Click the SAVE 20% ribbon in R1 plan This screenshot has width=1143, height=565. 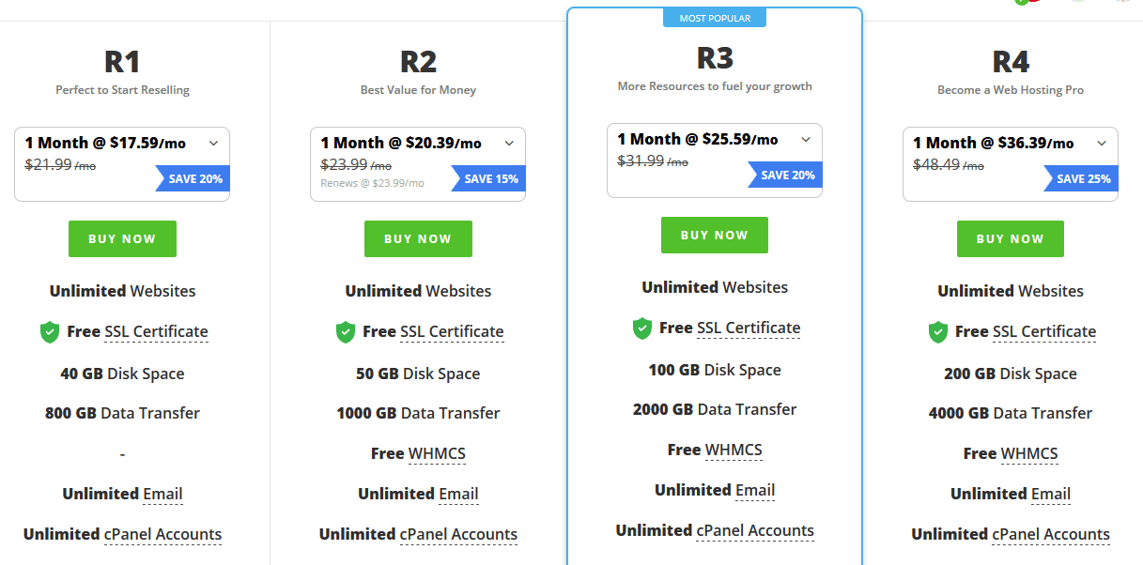pos(193,178)
